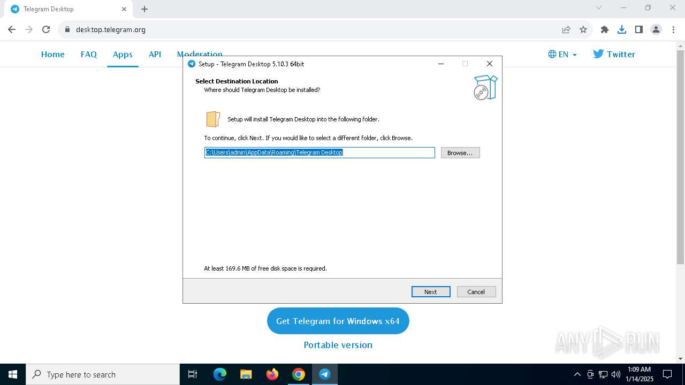
Task: Go forward in Chrome
Action: [29, 29]
